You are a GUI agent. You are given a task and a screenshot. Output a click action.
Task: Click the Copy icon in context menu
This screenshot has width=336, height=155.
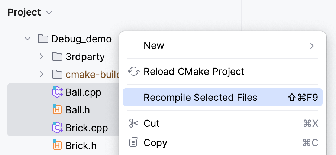[x=133, y=143]
